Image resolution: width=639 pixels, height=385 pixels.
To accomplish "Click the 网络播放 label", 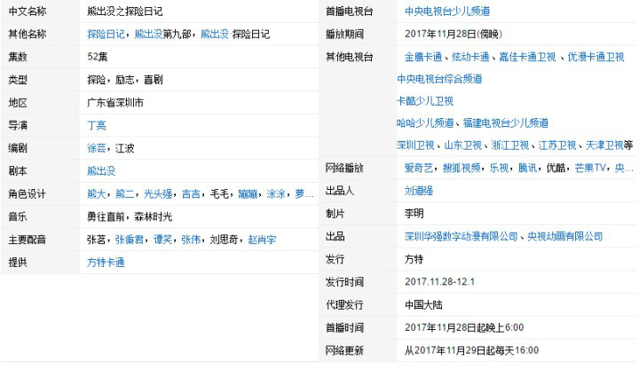I will point(344,168).
